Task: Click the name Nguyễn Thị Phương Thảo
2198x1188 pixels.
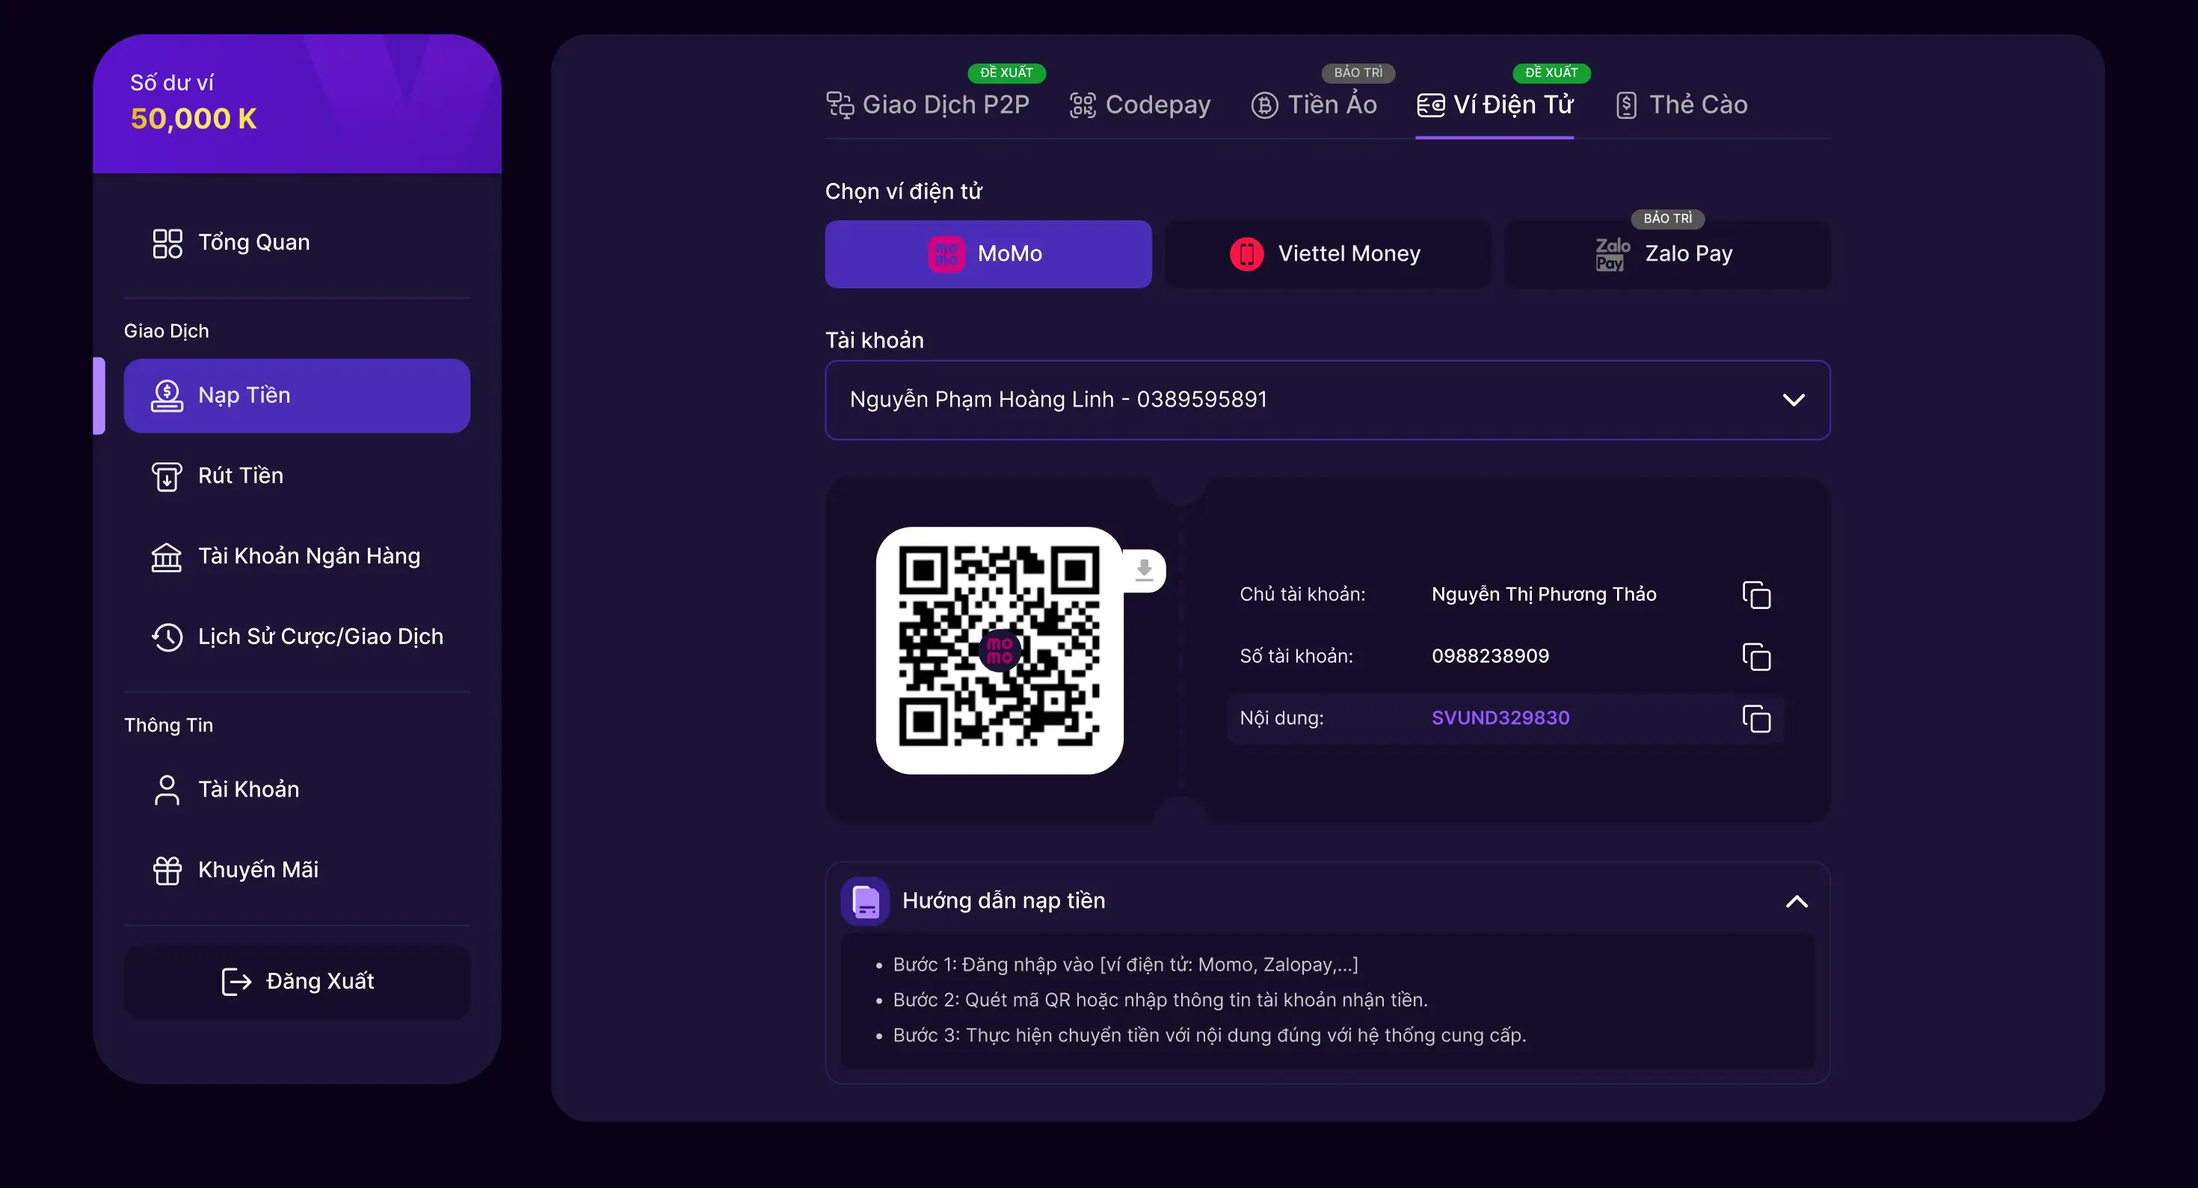Action: point(1544,595)
